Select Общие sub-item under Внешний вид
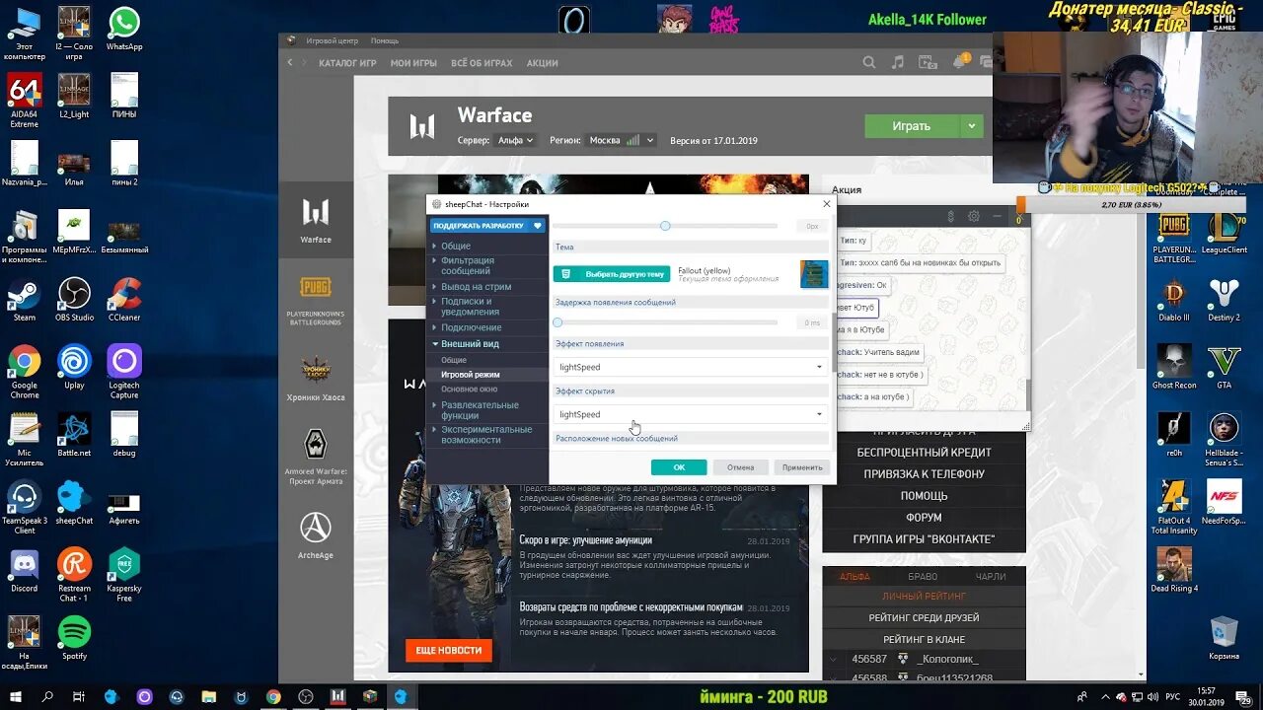This screenshot has height=710, width=1263. pyautogui.click(x=455, y=360)
